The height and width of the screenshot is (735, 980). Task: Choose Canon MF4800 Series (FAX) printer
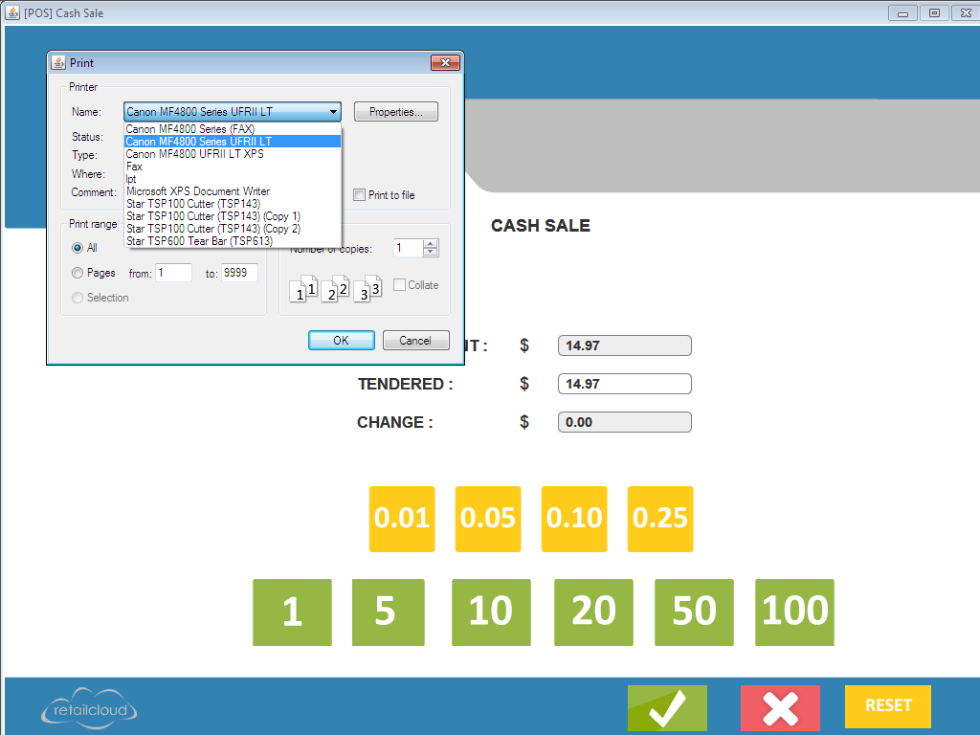coord(233,129)
